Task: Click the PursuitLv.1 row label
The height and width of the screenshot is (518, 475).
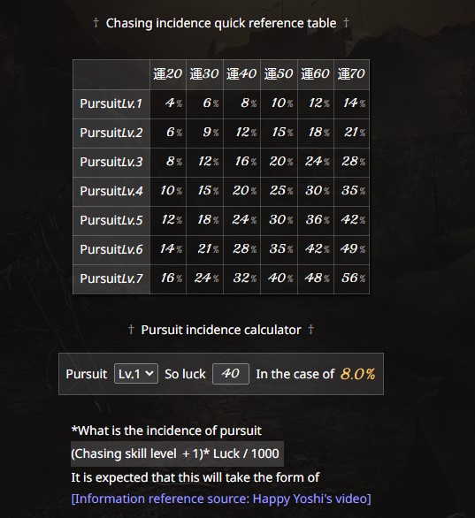Action: pos(111,103)
